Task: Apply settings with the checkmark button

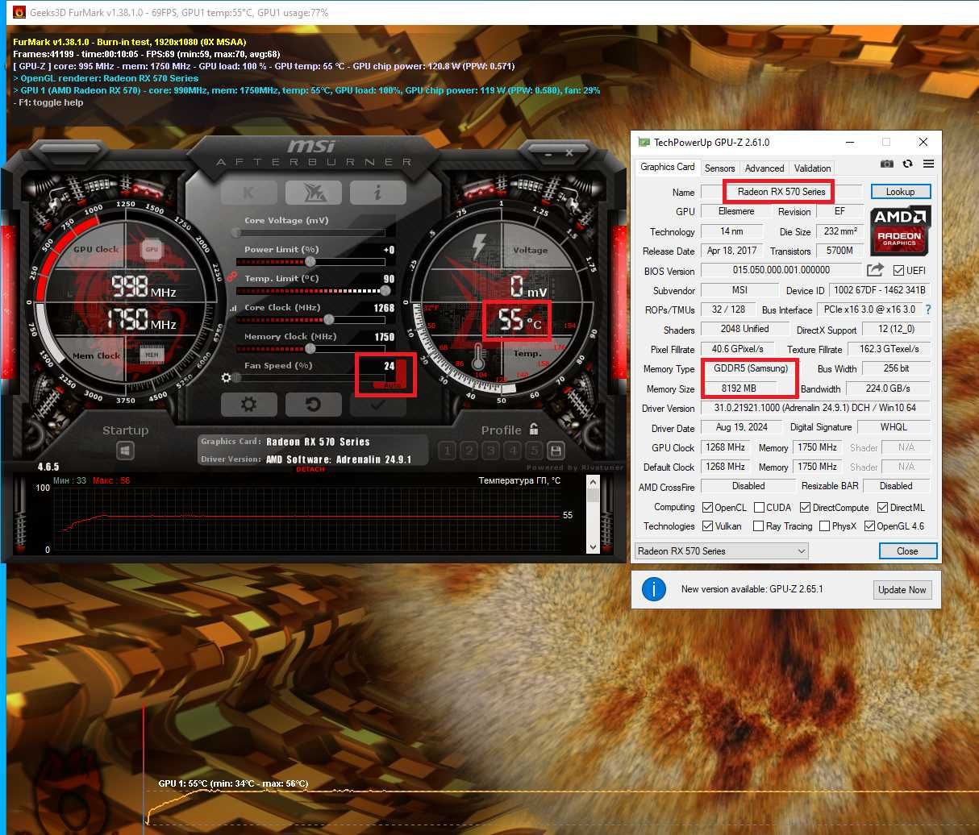Action: (x=377, y=405)
